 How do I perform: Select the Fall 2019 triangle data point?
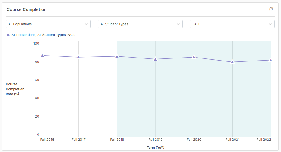click(x=155, y=59)
